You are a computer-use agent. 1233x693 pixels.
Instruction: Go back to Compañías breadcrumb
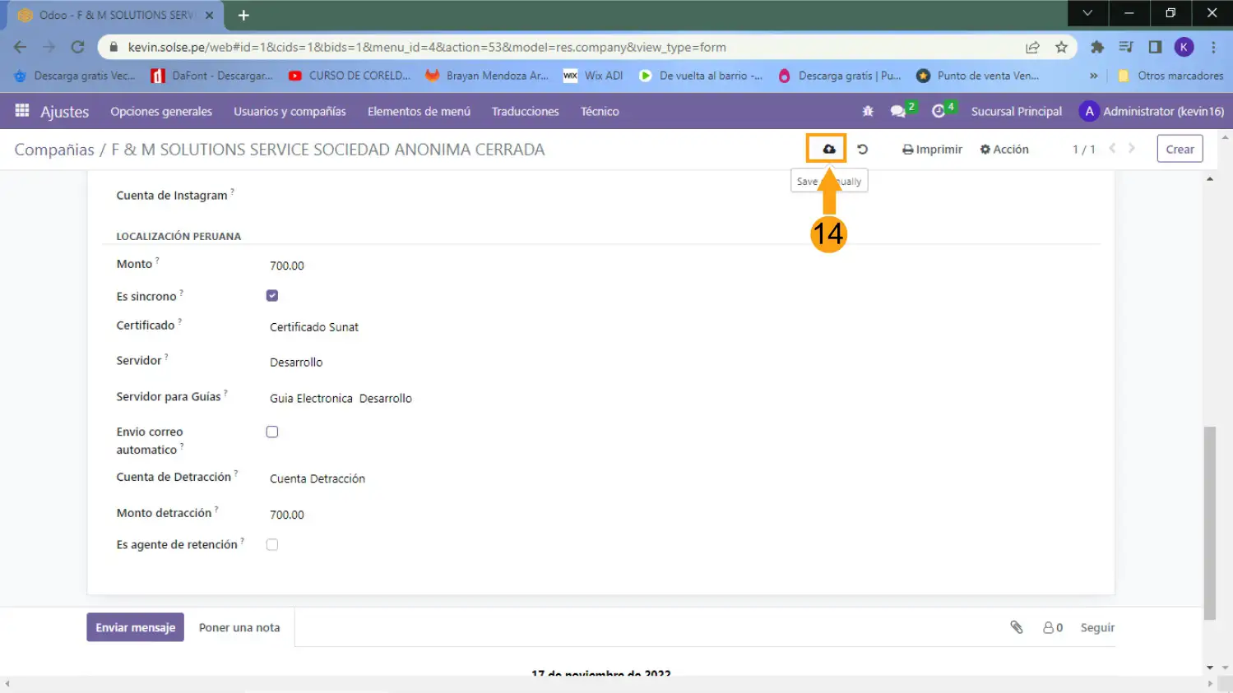(54, 150)
